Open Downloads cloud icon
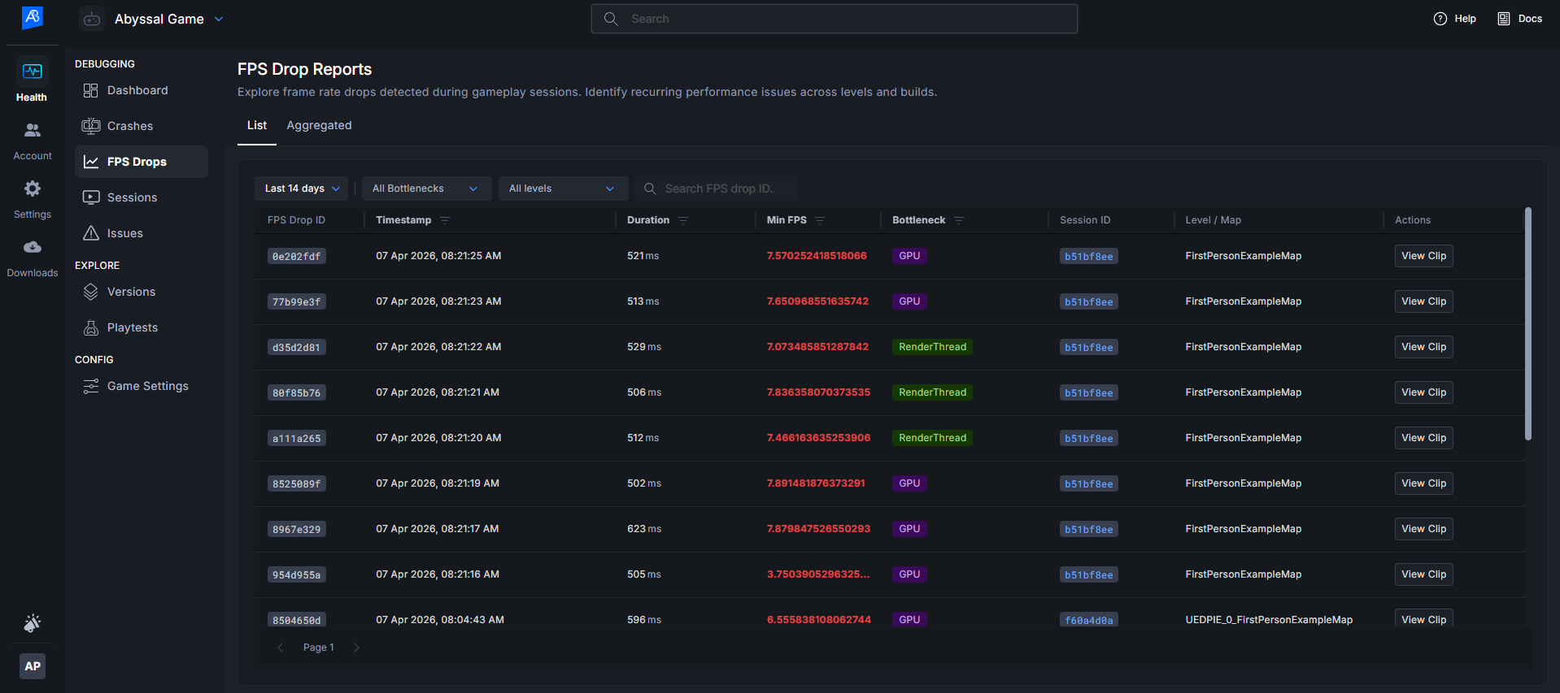 32,248
